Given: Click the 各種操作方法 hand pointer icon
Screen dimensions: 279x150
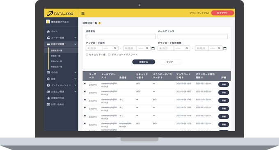Looking at the screenshot, I should point(48,98).
